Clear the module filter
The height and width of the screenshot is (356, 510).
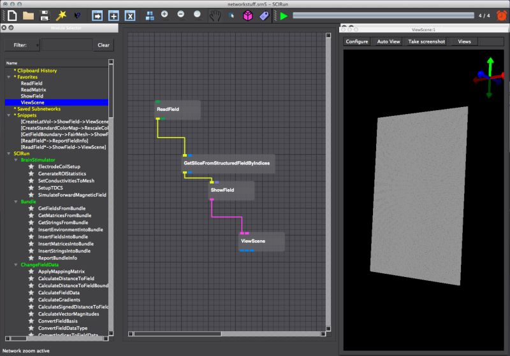click(x=103, y=45)
